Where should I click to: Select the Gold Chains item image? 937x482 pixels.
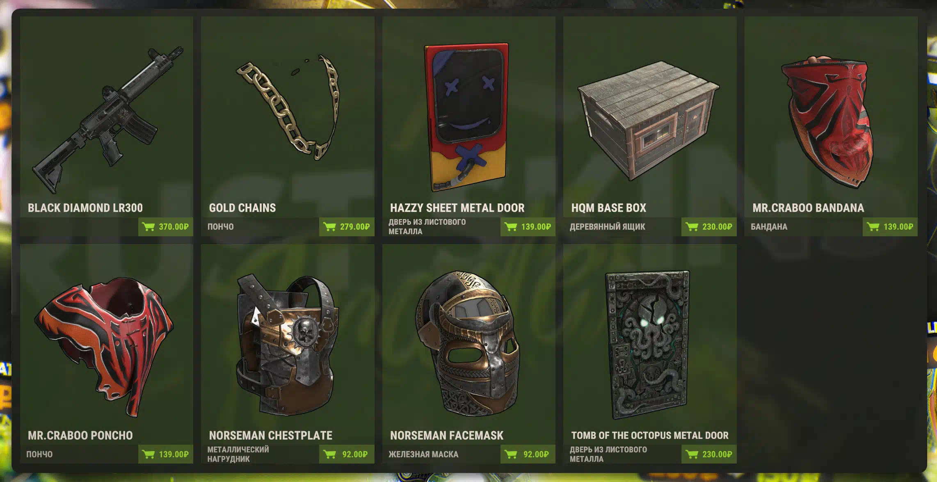[x=288, y=107]
